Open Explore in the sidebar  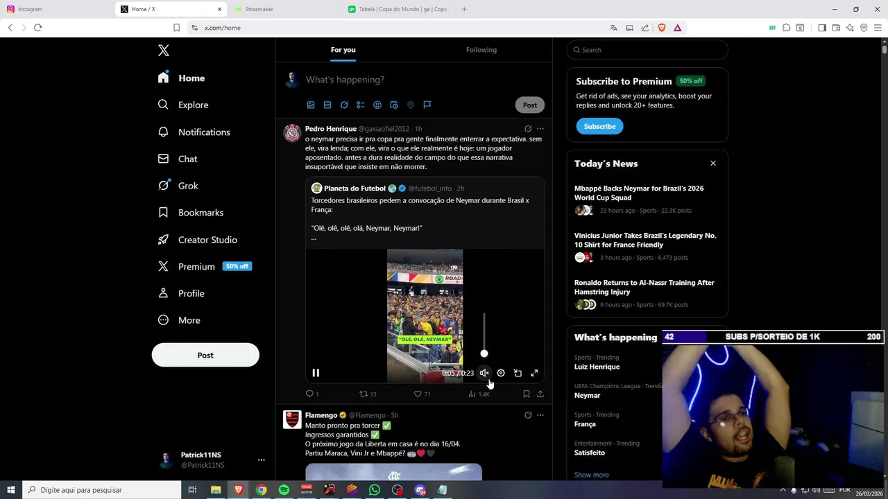click(x=183, y=105)
